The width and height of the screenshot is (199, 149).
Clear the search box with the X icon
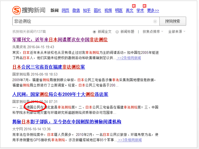155,21
